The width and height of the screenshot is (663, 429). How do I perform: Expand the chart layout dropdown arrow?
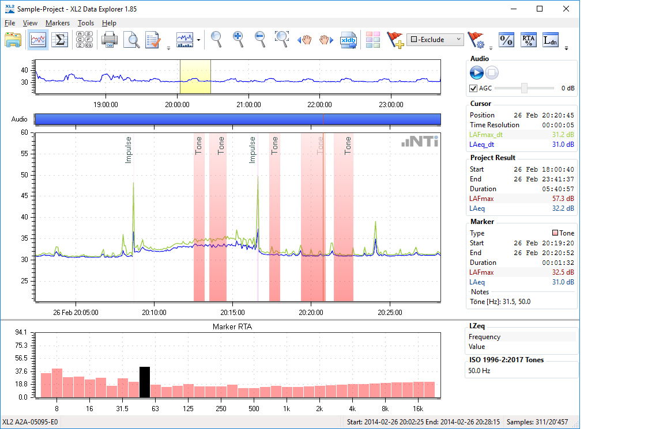click(x=198, y=40)
